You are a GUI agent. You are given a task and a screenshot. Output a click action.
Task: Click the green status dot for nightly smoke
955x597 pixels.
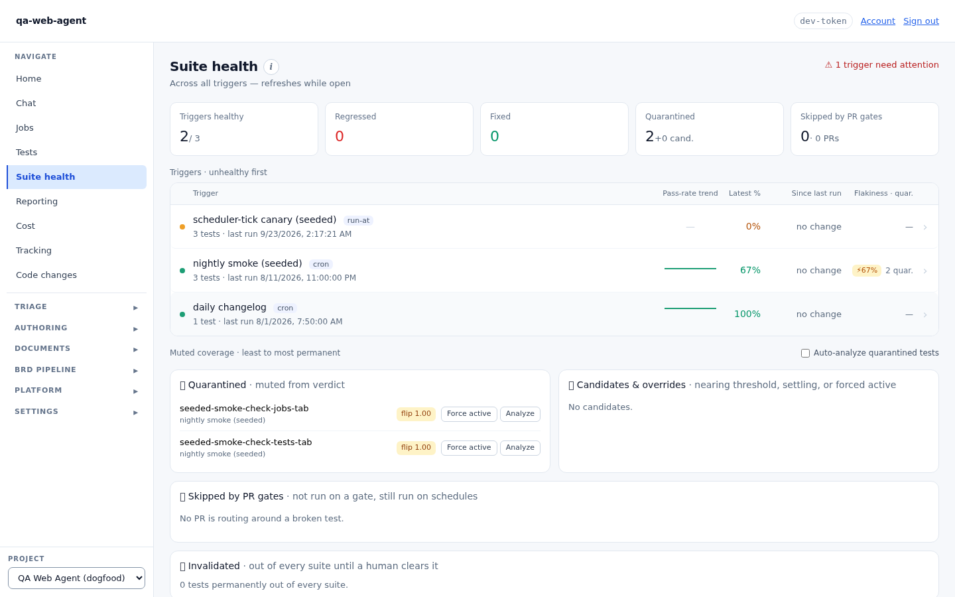182,271
